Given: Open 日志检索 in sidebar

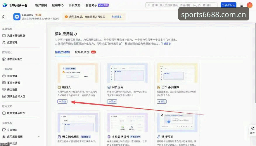Looking at the screenshot, I should 10,130.
